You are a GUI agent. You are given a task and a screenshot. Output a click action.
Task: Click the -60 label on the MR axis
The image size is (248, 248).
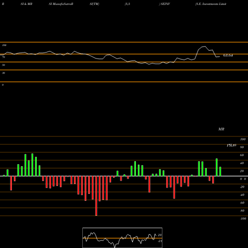[242, 203]
